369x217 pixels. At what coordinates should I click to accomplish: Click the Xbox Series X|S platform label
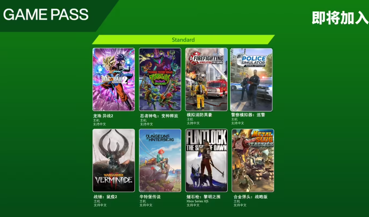197,201
